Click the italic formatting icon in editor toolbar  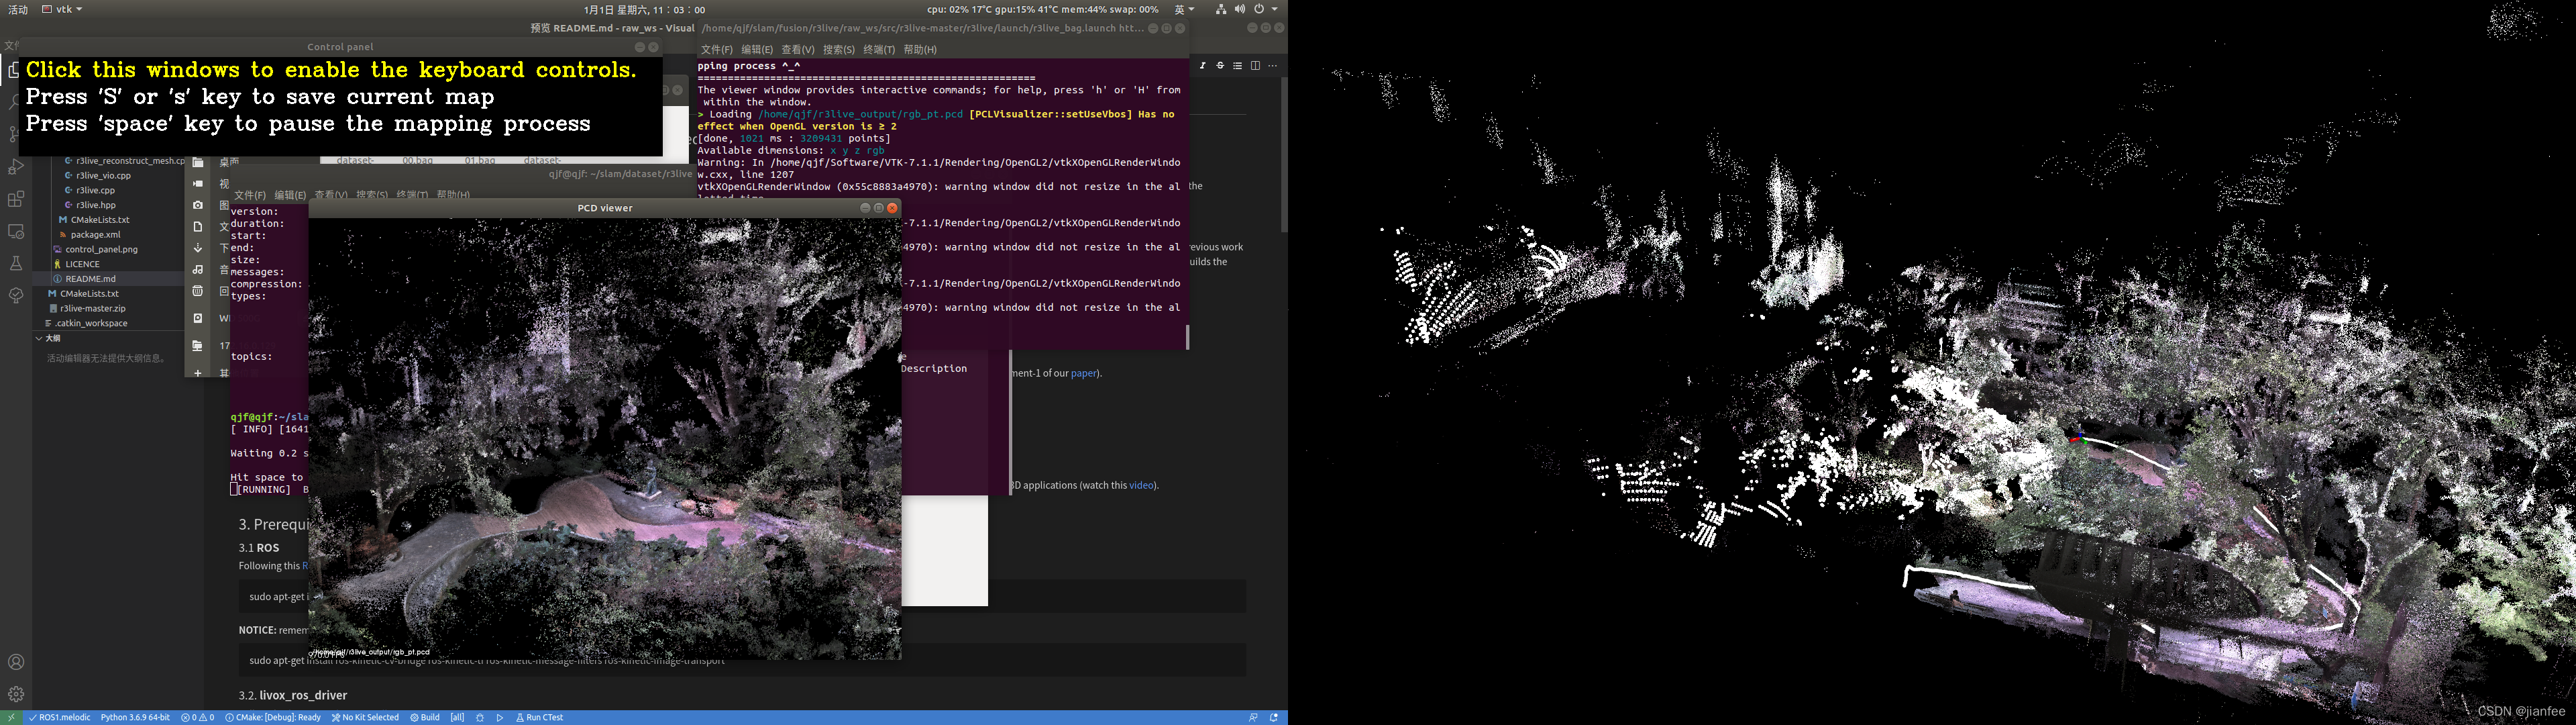(x=1202, y=66)
